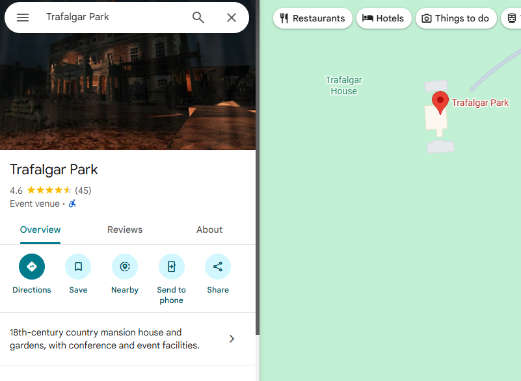
Task: Click the wheelchair accessibility icon
Action: 72,204
